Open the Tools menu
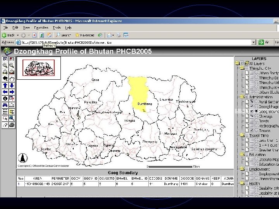Image resolution: width=279 pixels, height=209 pixels. [x=57, y=28]
